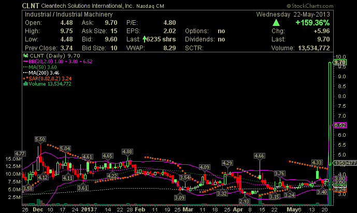Click the CLNT ticker symbol title
Screen dimensions: 357x213
click(31, 6)
